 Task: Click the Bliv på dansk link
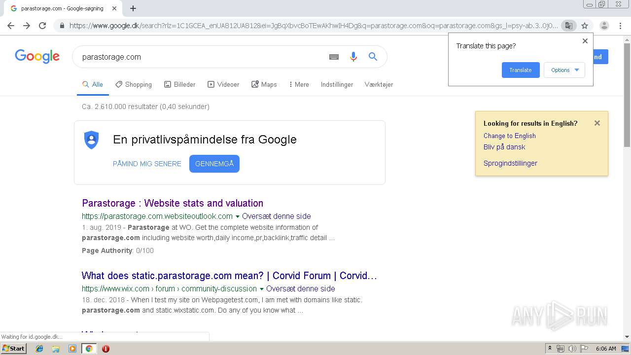pos(504,147)
